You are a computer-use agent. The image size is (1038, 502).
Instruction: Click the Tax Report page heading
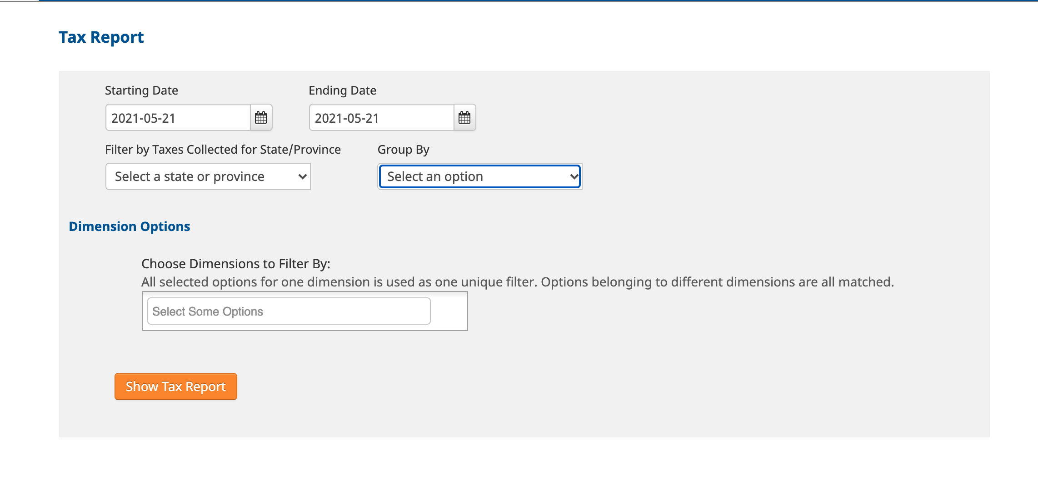point(101,37)
